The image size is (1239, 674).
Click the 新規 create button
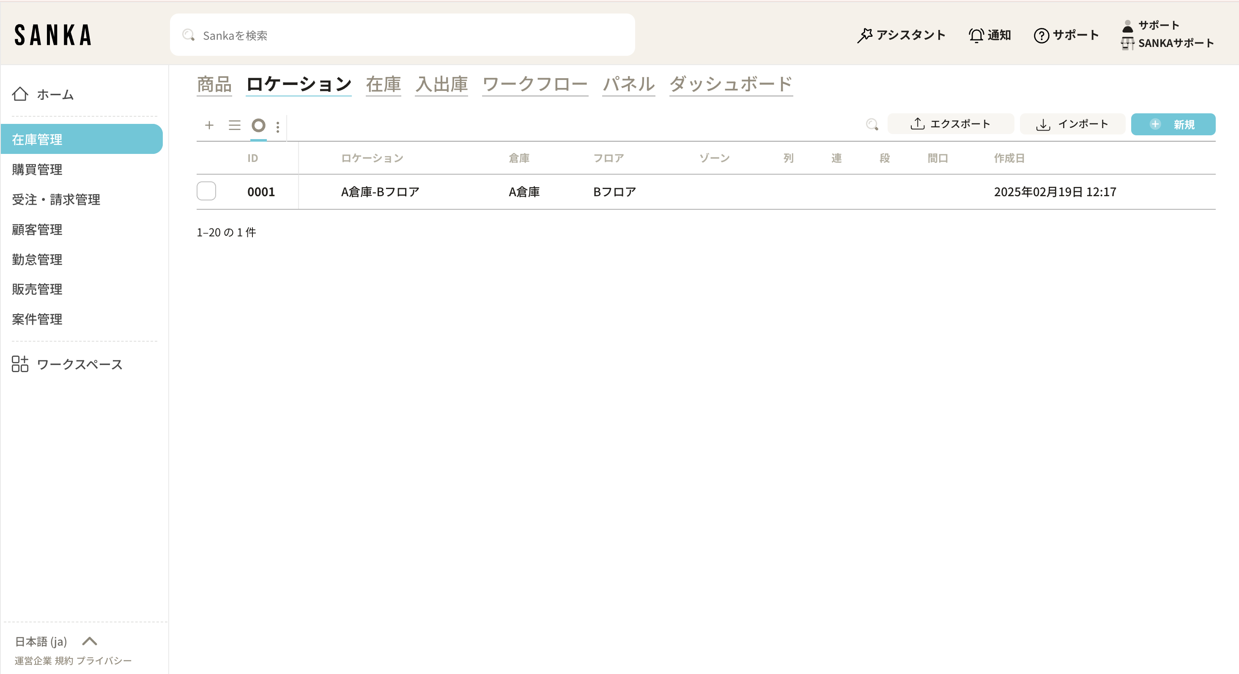point(1173,125)
